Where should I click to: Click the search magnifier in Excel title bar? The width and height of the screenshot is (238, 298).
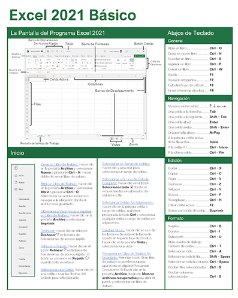pyautogui.click(x=105, y=52)
